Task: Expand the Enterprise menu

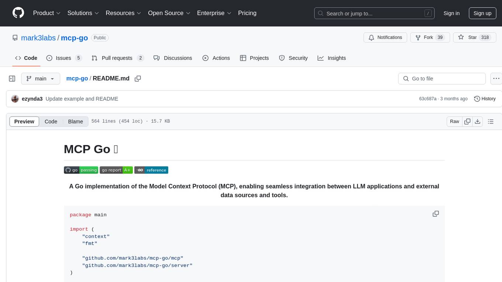Action: [x=214, y=13]
